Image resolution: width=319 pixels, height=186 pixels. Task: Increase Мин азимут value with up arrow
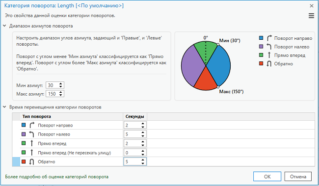point(61,84)
